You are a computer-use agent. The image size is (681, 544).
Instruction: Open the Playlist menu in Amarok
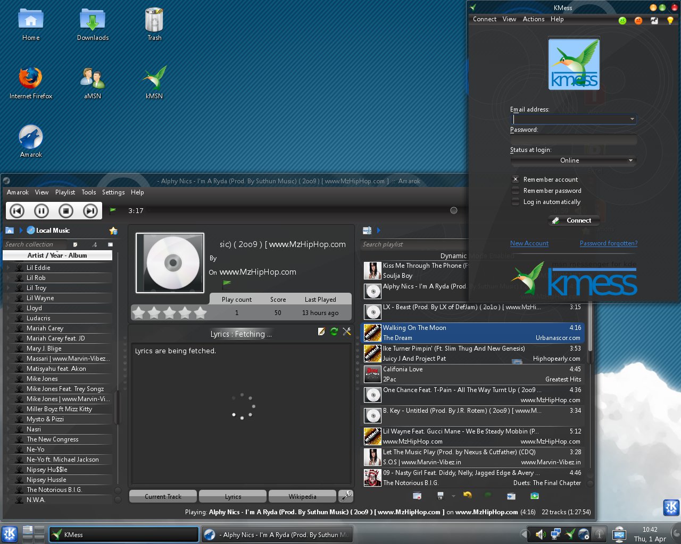click(65, 192)
